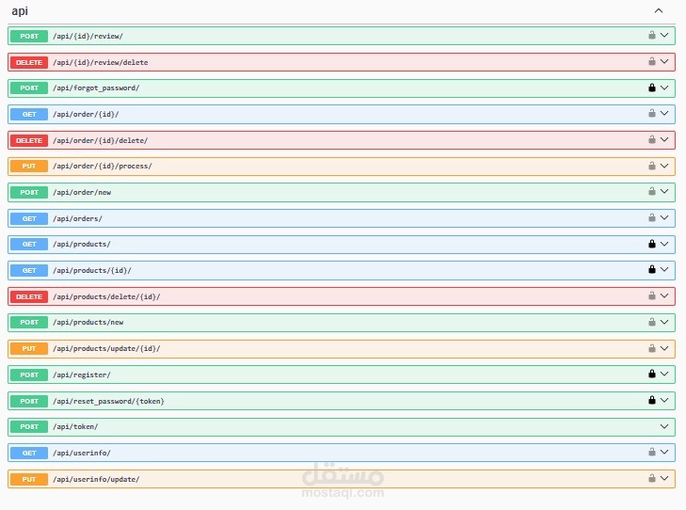This screenshot has width=686, height=510.
Task: Click the lock icon on /api/userinfo/update/
Action: click(652, 478)
